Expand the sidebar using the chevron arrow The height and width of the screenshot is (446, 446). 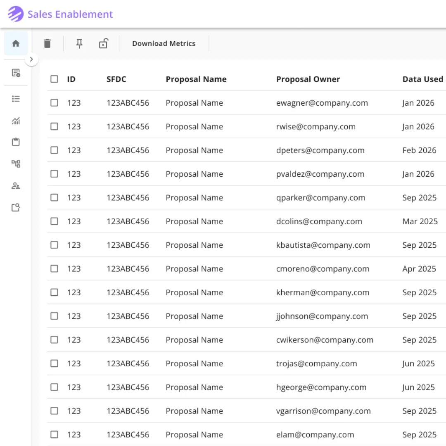click(31, 59)
